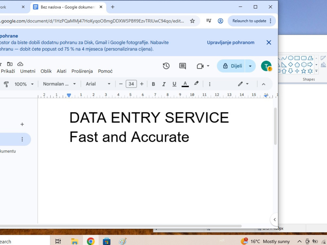The width and height of the screenshot is (327, 245).
Task: Open the media controls icon in Chrome
Action: tap(209, 21)
